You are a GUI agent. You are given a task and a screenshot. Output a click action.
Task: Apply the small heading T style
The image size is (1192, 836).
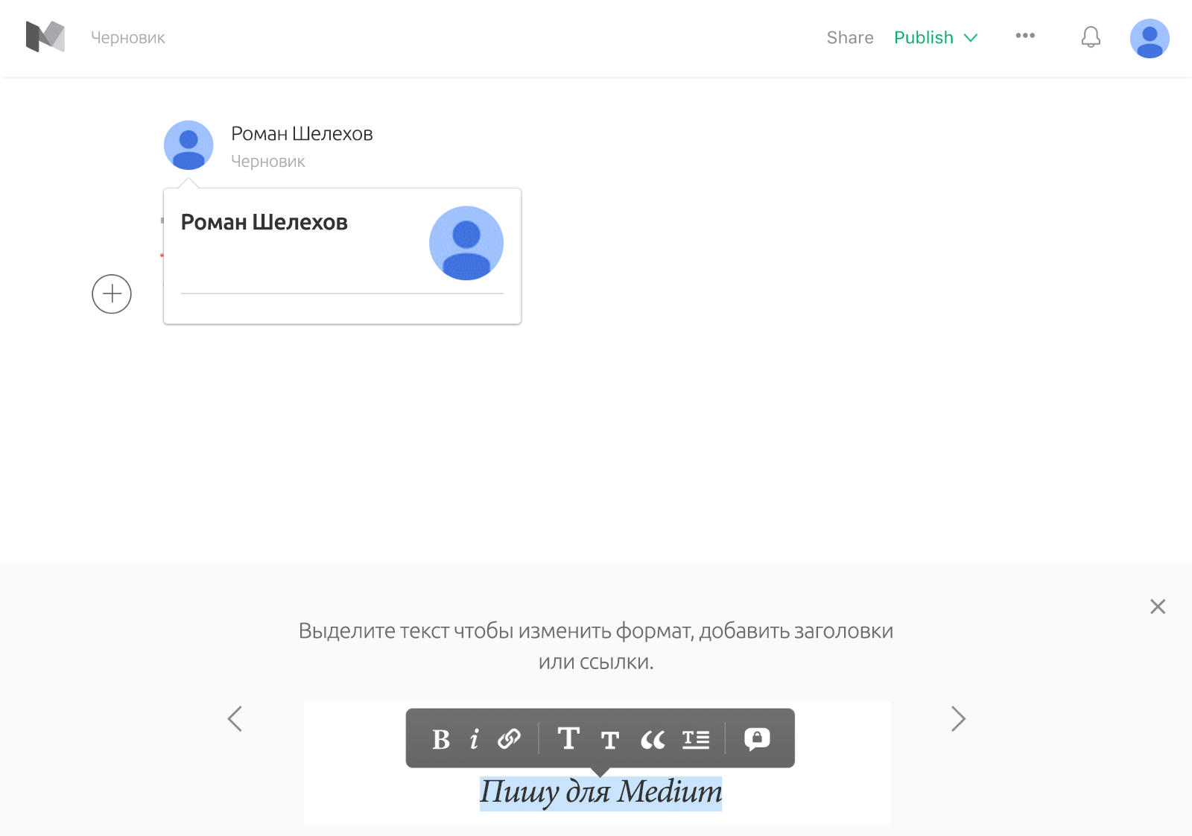[x=610, y=740]
